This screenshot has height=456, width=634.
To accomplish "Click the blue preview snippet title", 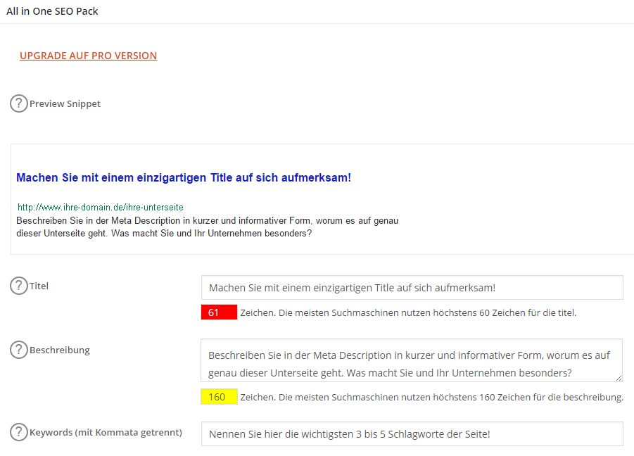I will [184, 177].
